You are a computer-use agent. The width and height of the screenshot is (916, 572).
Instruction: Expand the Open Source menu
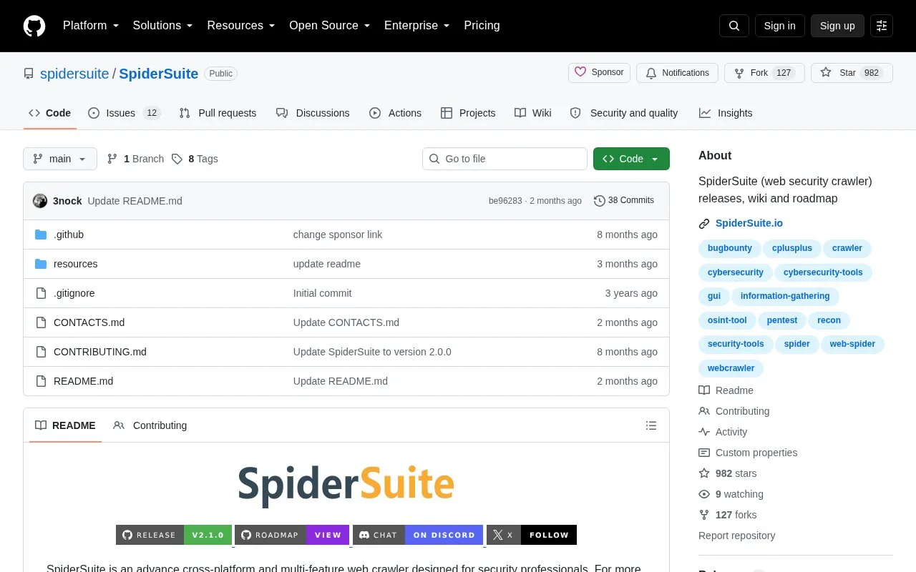(330, 26)
